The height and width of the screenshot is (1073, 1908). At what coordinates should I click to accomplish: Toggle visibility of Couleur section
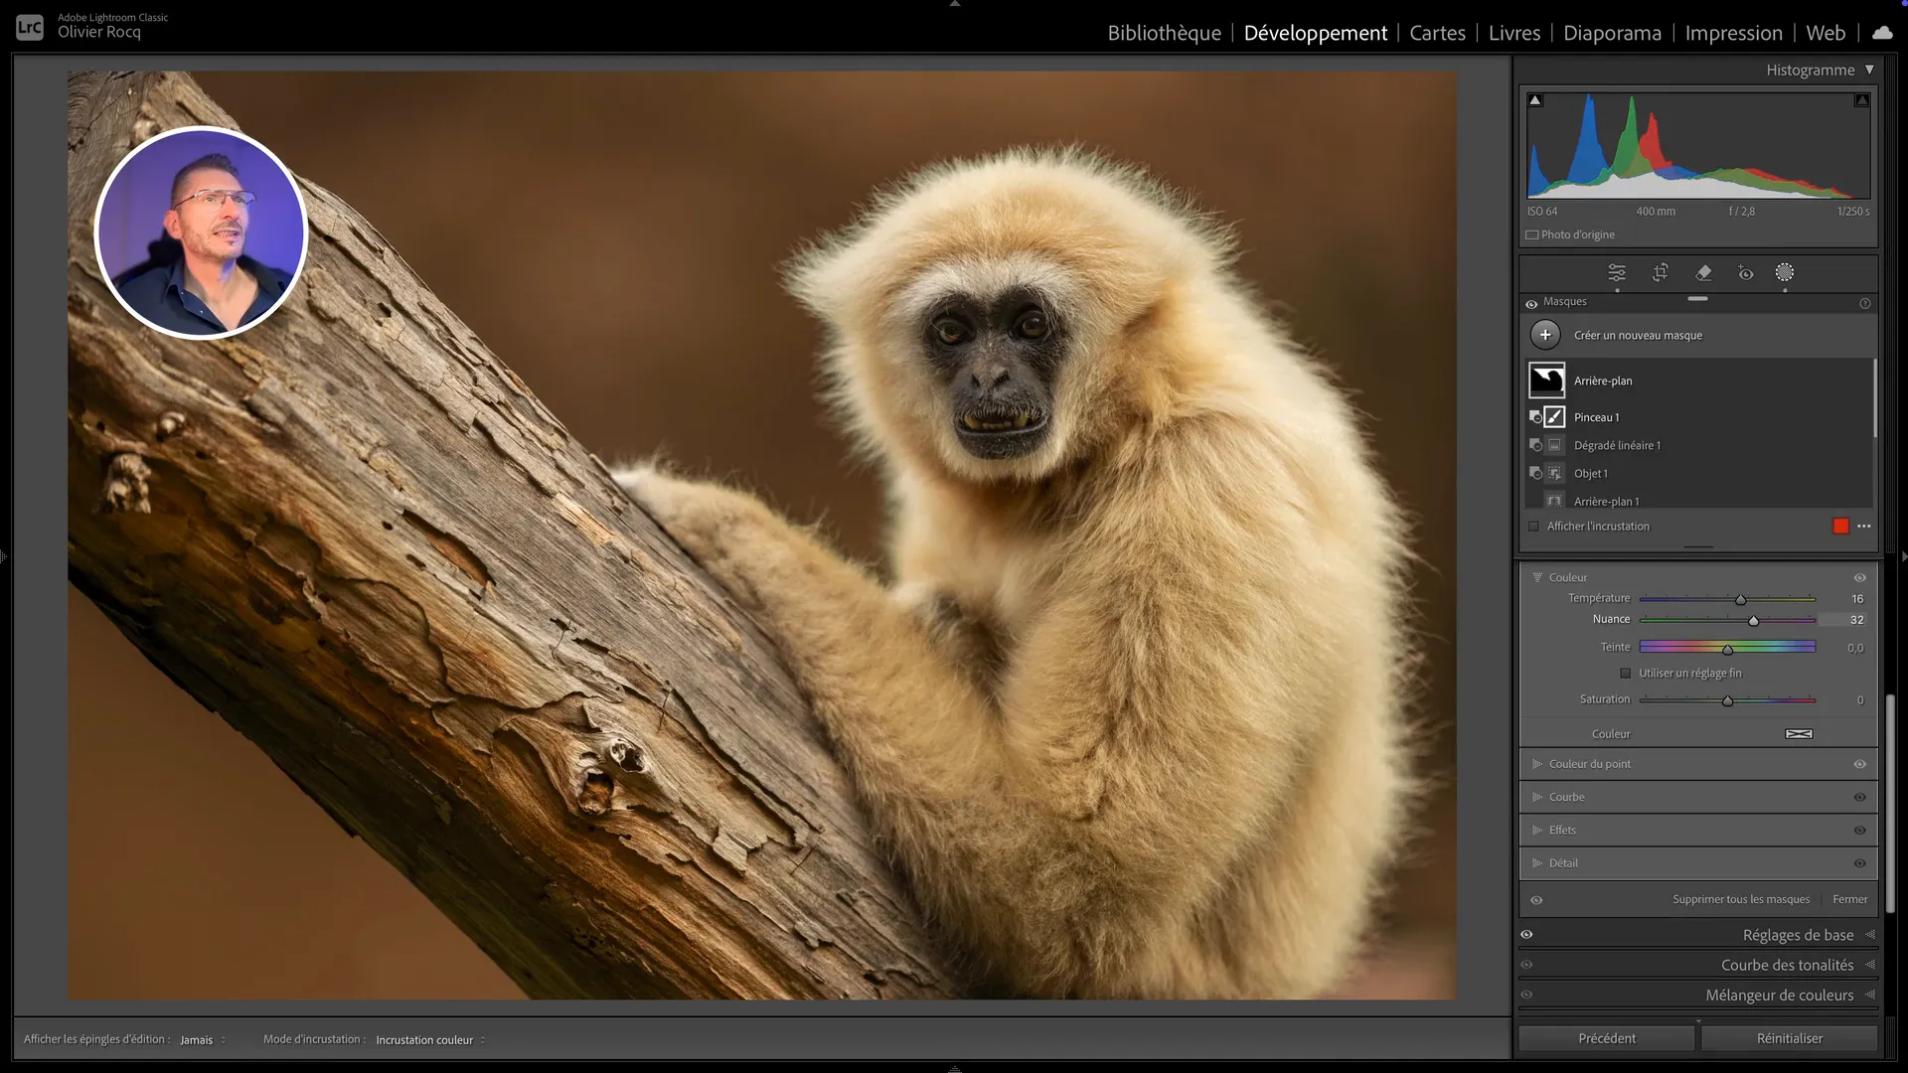pos(1859,578)
